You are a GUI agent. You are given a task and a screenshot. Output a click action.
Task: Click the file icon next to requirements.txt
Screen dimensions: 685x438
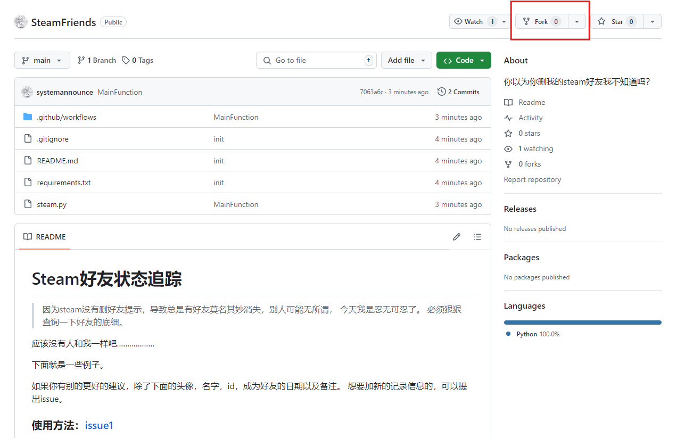coord(28,183)
